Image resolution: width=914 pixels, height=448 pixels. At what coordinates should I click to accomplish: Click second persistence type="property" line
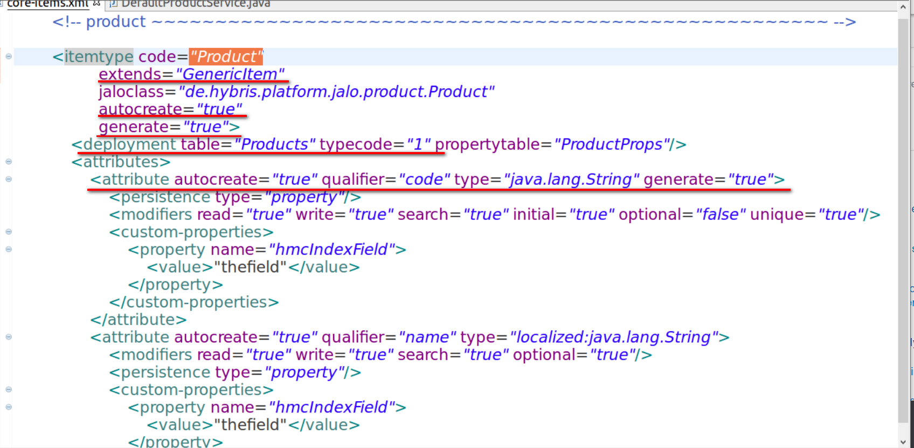coord(235,373)
